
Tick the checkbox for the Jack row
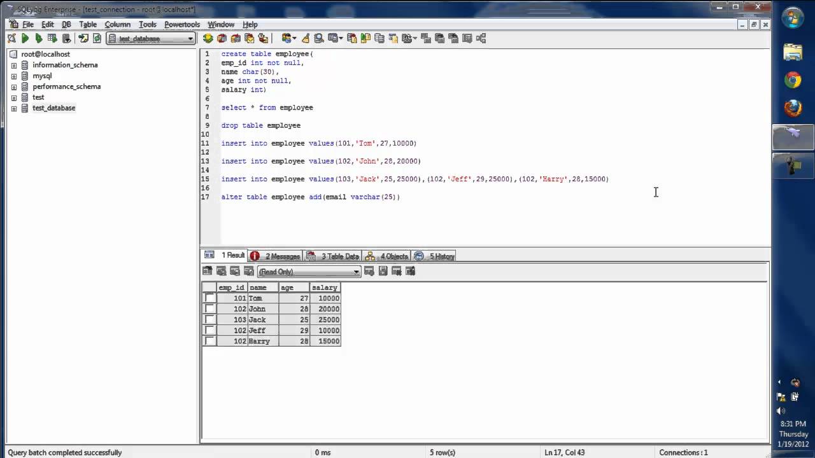pyautogui.click(x=209, y=319)
